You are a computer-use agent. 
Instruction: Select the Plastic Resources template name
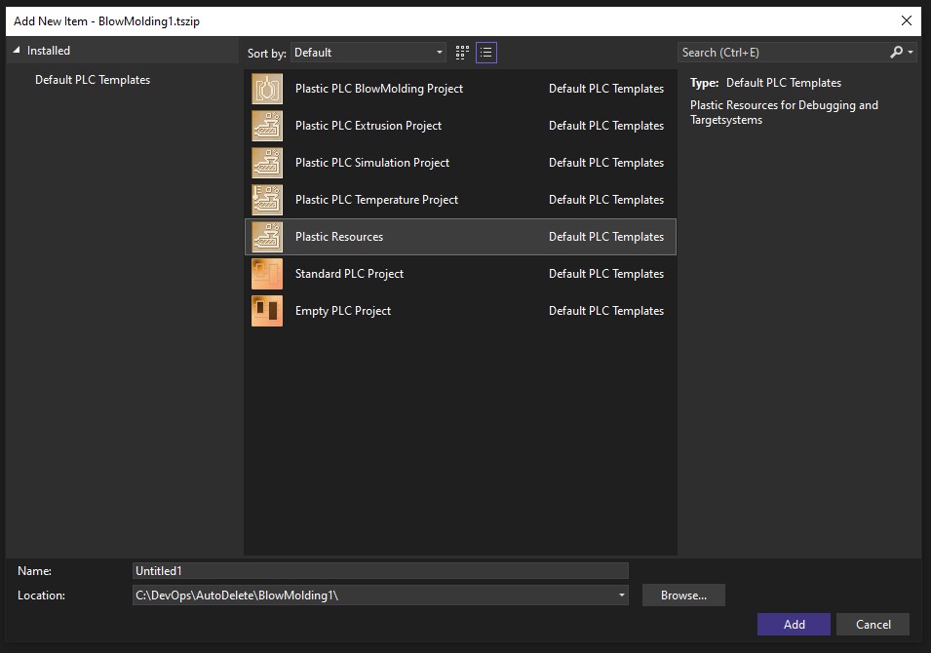[x=339, y=237]
